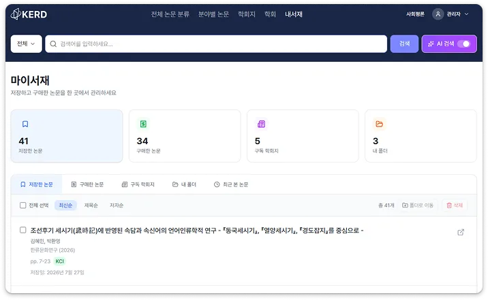Select the 5 구독 학회지 summary card

pyautogui.click(x=303, y=136)
